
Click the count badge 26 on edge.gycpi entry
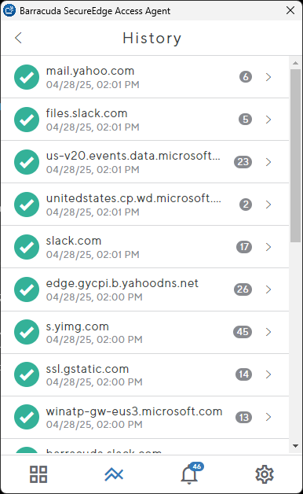(x=243, y=289)
